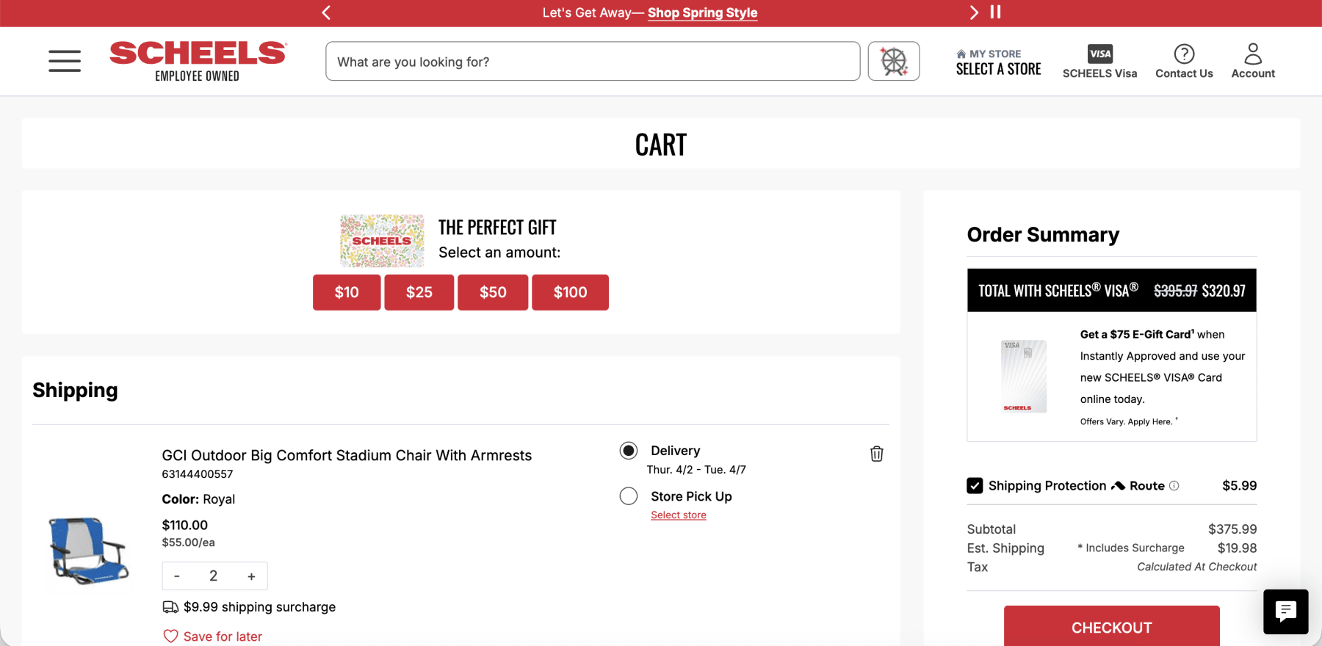1322x646 pixels.
Task: Open the ferris wheel icon button
Action: pos(894,61)
